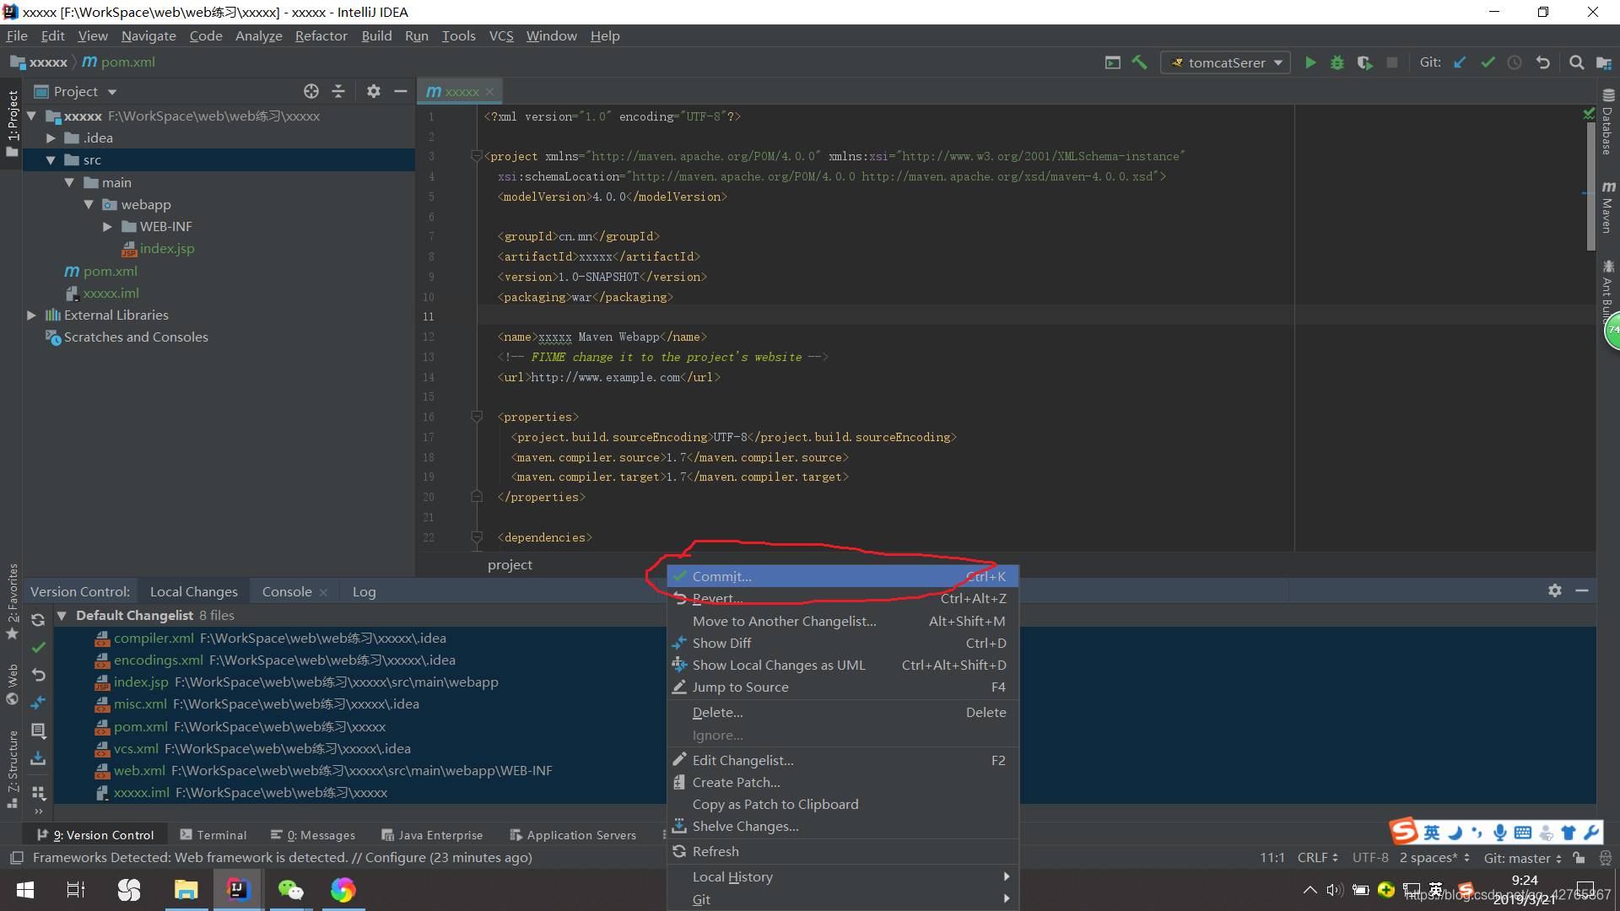Refresh the Version Control changes list
Screen dimensions: 1620x911
click(38, 620)
